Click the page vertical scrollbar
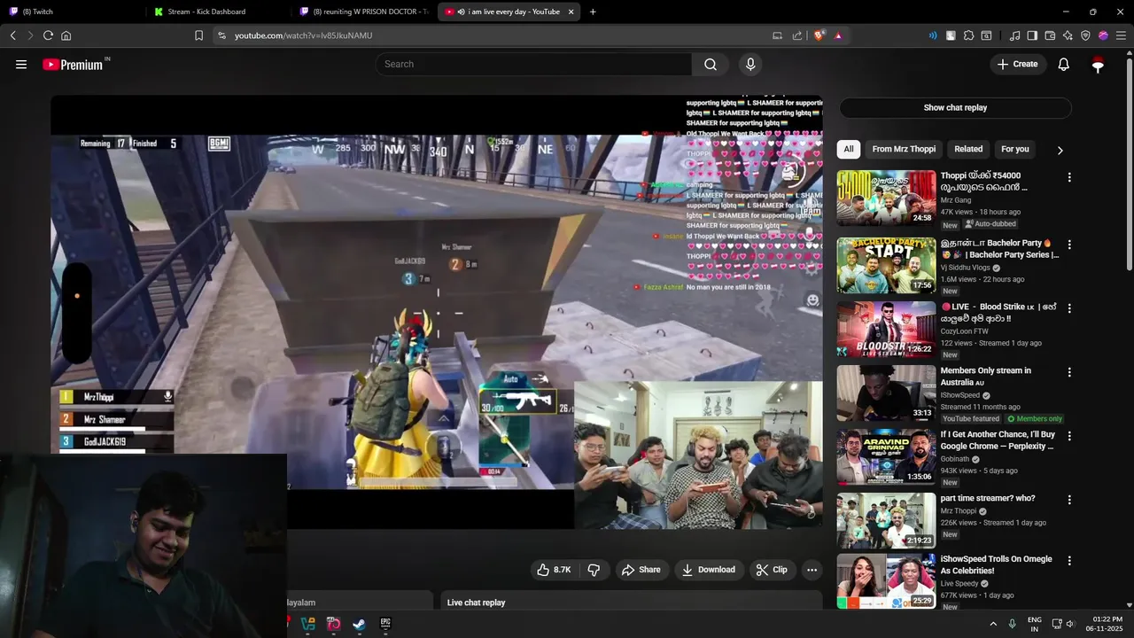 1129,164
